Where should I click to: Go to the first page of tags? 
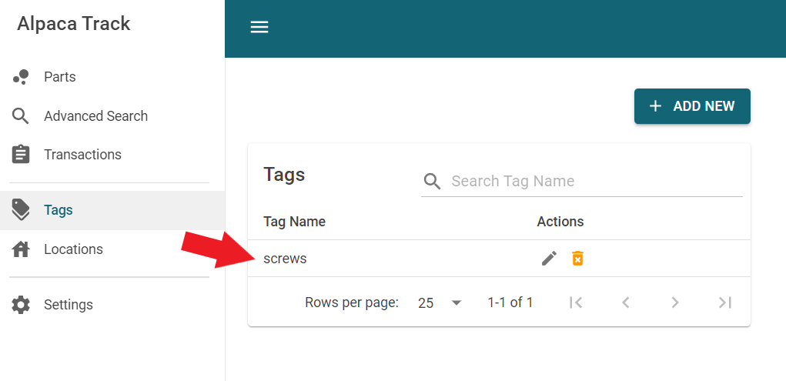576,302
